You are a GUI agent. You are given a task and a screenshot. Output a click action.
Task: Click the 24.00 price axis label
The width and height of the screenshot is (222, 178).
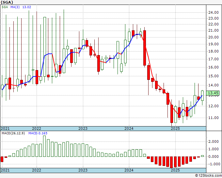click(214, 12)
